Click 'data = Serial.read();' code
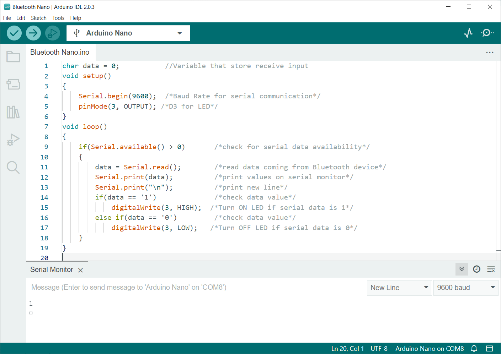This screenshot has height=354, width=501. [x=138, y=167]
